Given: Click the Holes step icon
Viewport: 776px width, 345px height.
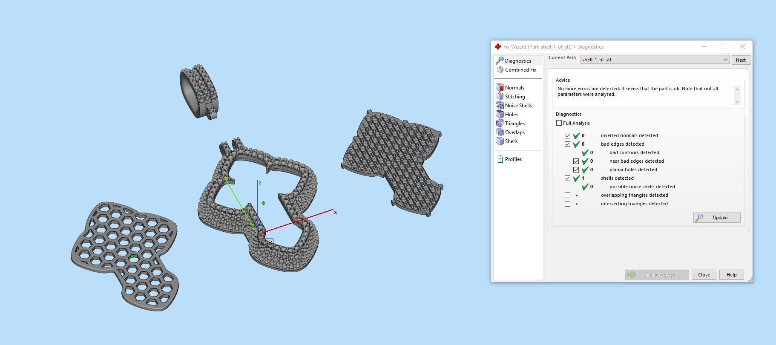Looking at the screenshot, I should (500, 115).
